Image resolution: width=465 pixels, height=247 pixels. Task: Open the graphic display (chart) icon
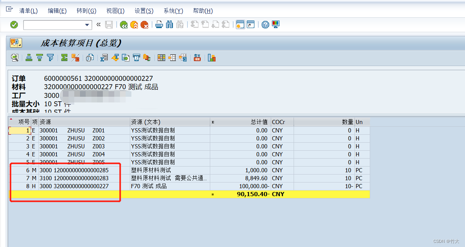(x=211, y=57)
